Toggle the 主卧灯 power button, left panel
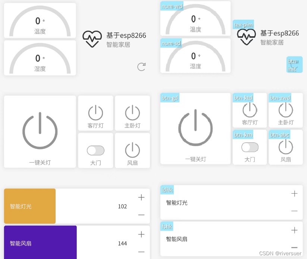This screenshot has width=307, height=259. point(132,113)
